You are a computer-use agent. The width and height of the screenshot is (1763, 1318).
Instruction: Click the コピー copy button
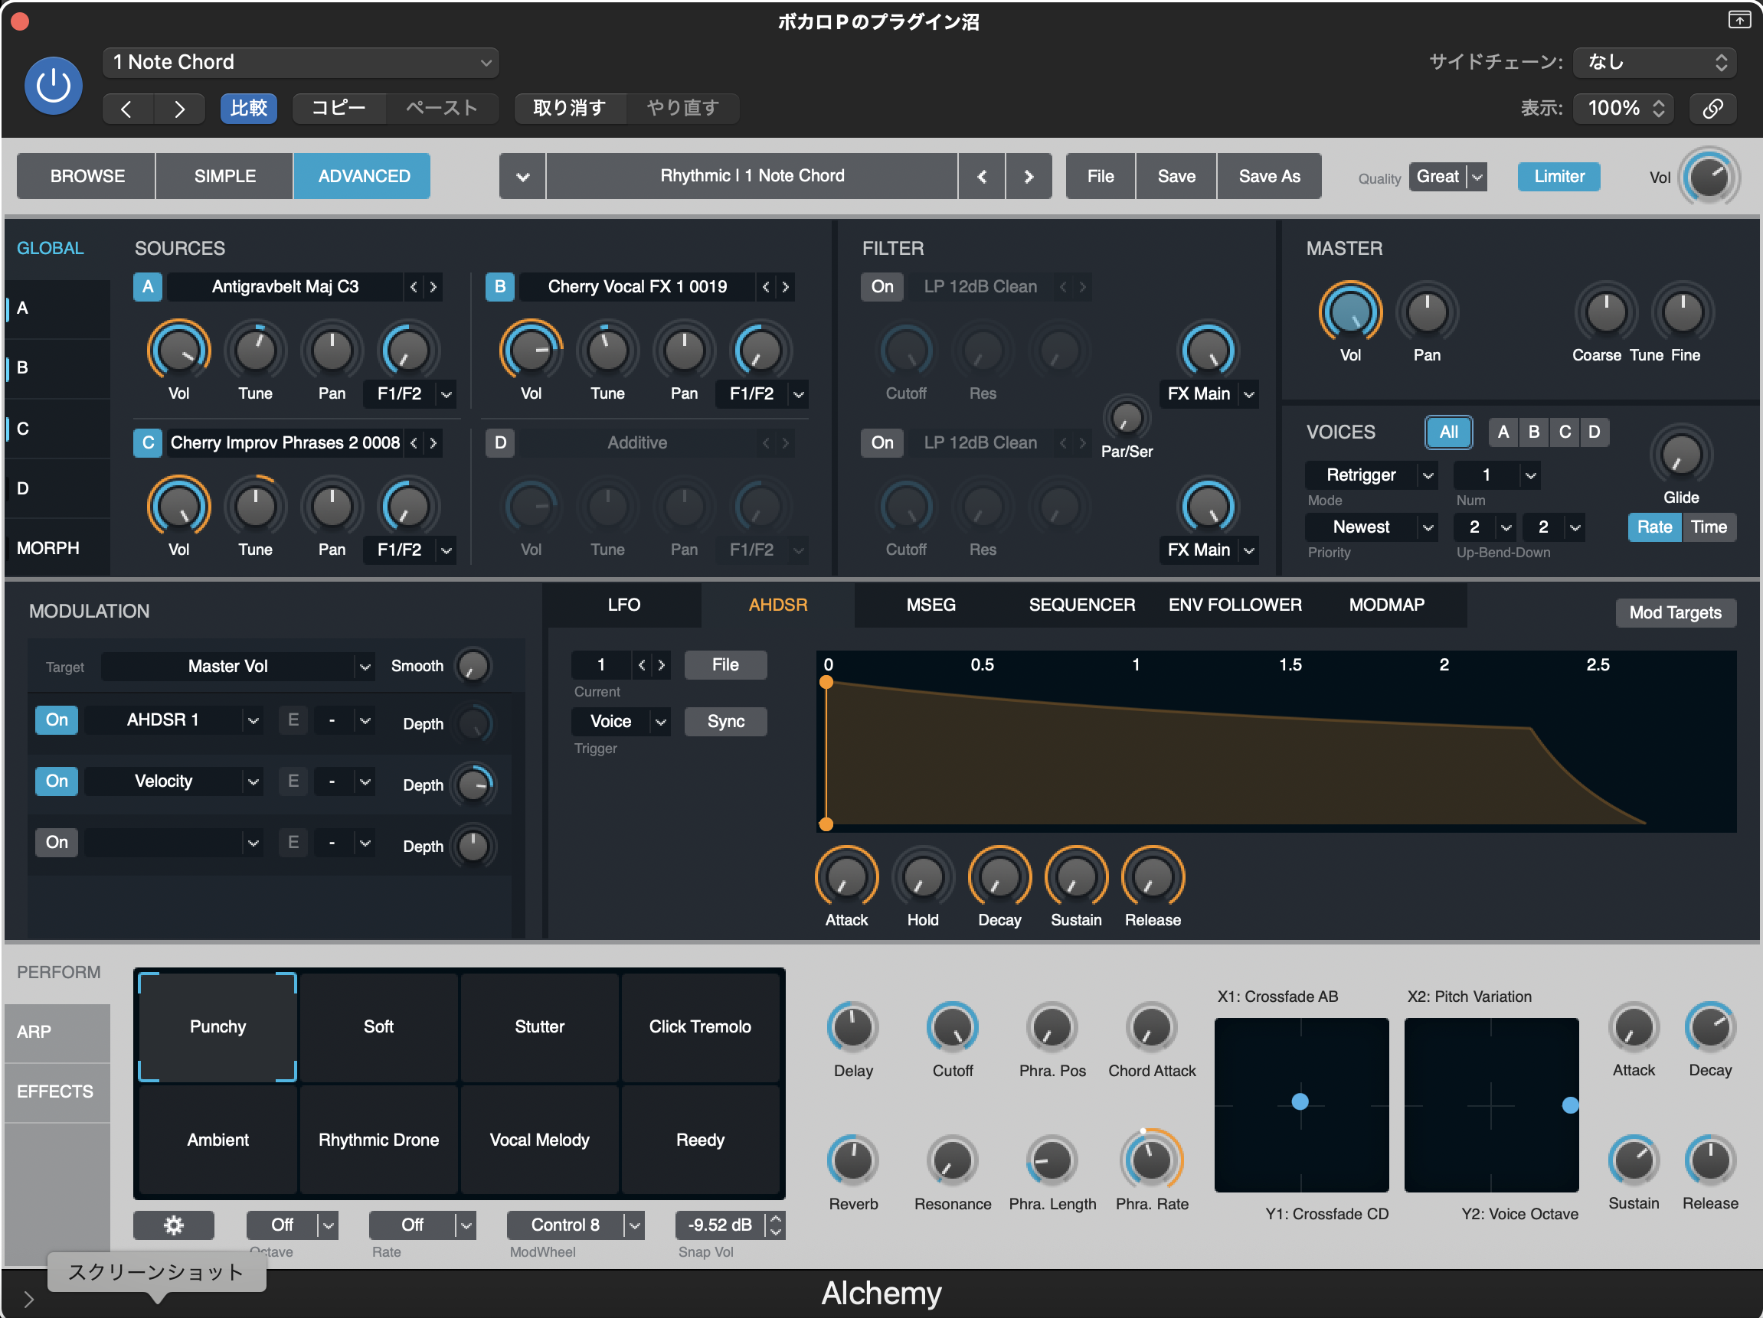coord(339,109)
